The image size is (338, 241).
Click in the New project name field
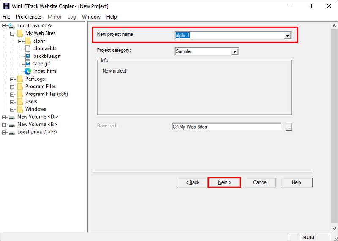coord(229,35)
